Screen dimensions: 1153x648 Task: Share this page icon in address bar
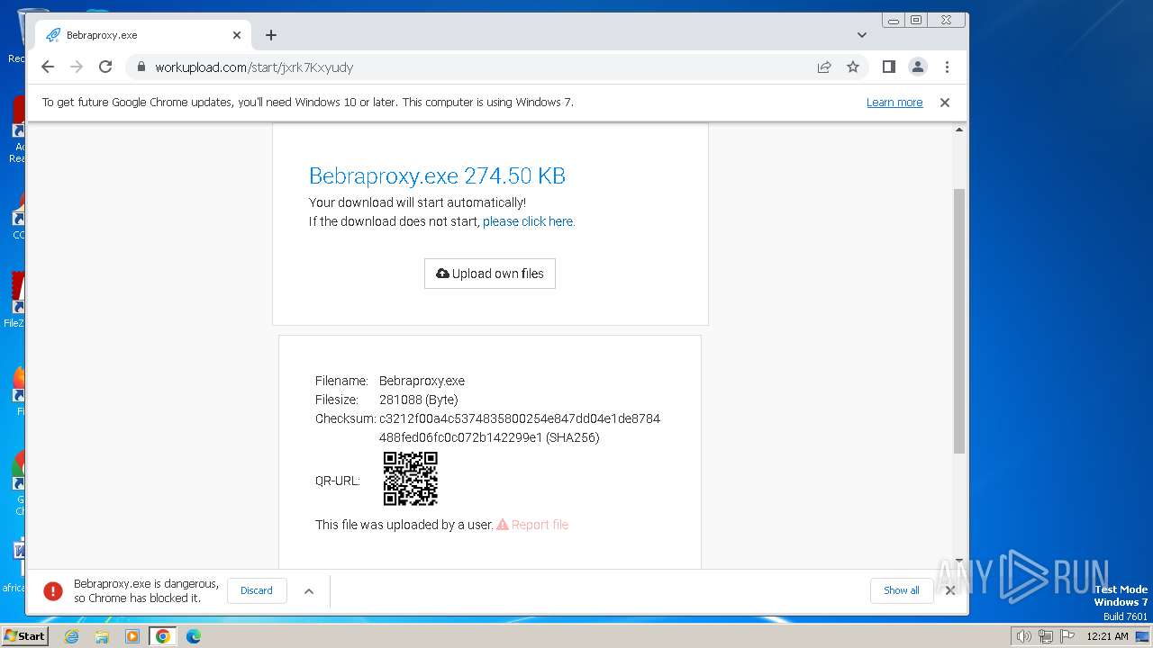click(x=824, y=67)
